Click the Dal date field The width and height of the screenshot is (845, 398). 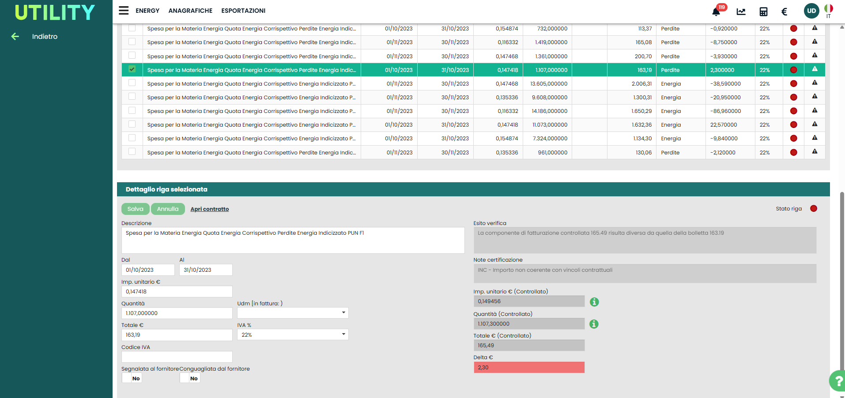[148, 270]
